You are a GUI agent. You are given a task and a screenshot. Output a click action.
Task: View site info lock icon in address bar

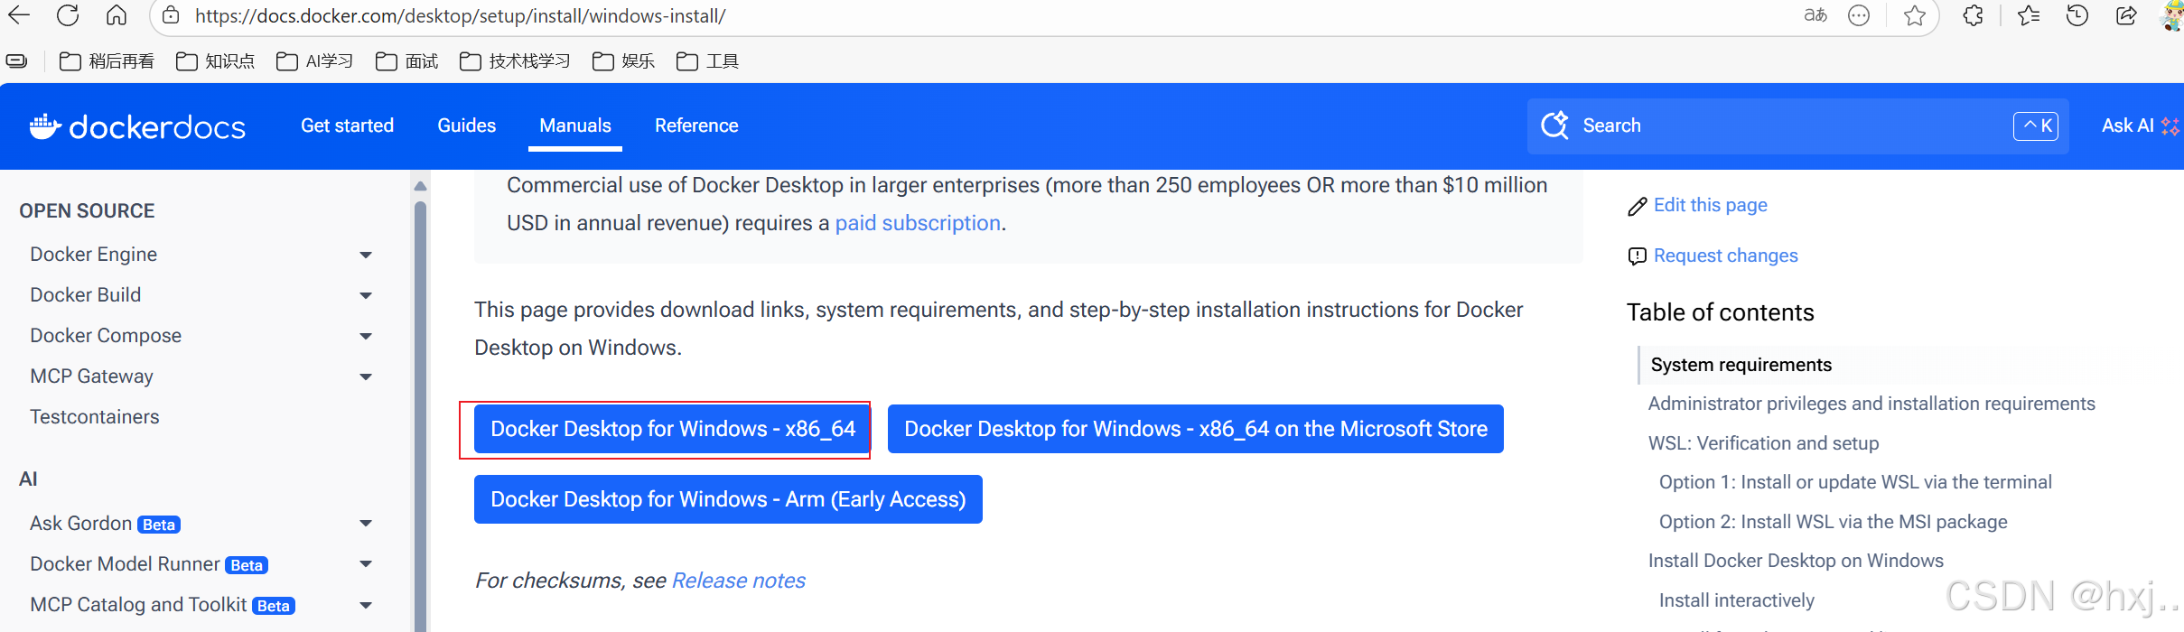171,15
